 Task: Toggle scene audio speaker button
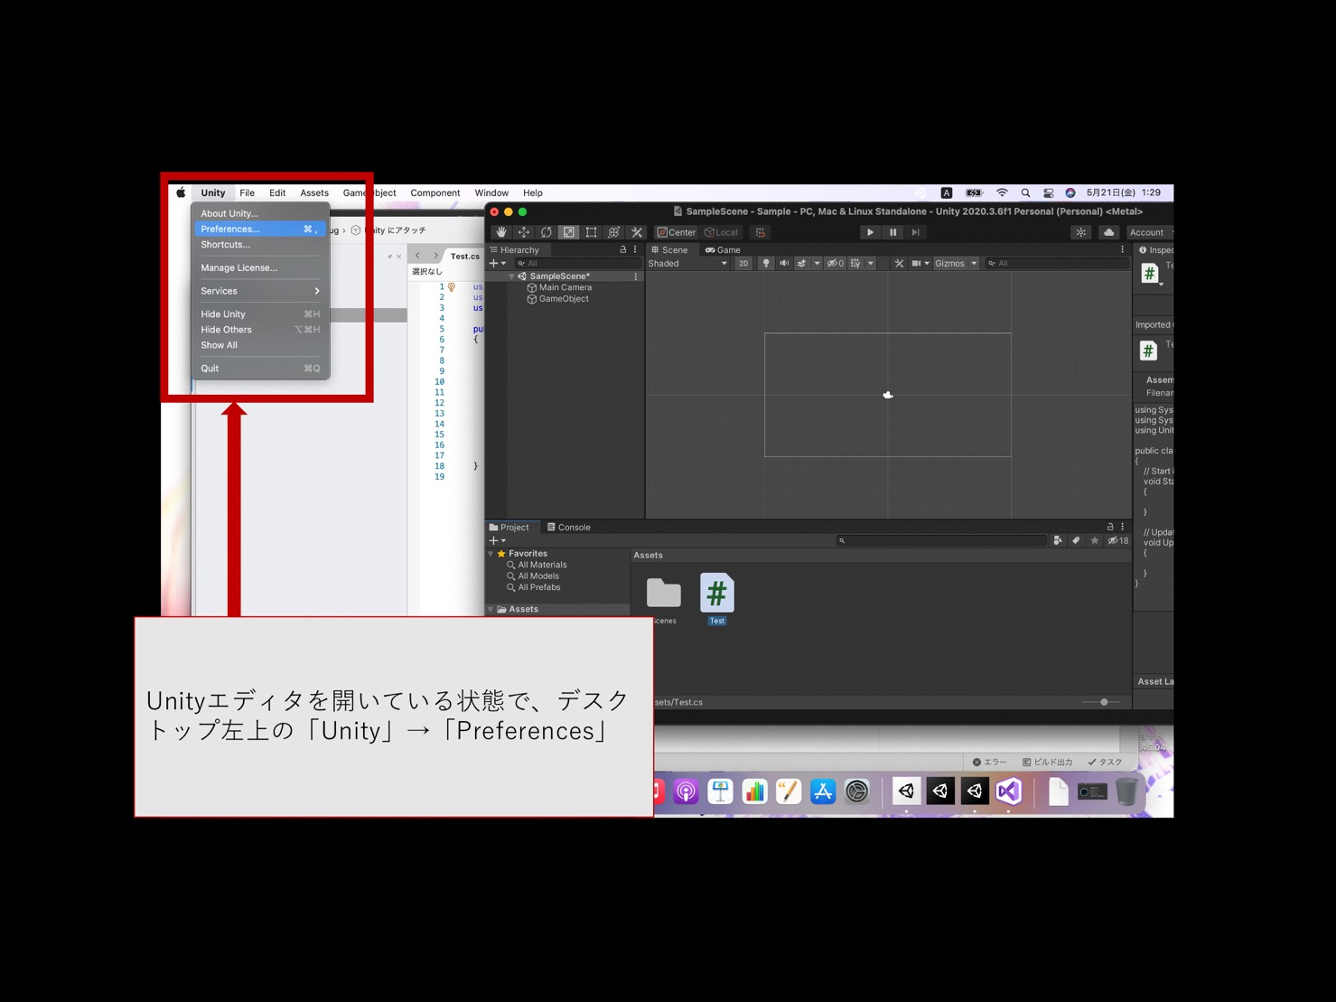click(x=784, y=264)
